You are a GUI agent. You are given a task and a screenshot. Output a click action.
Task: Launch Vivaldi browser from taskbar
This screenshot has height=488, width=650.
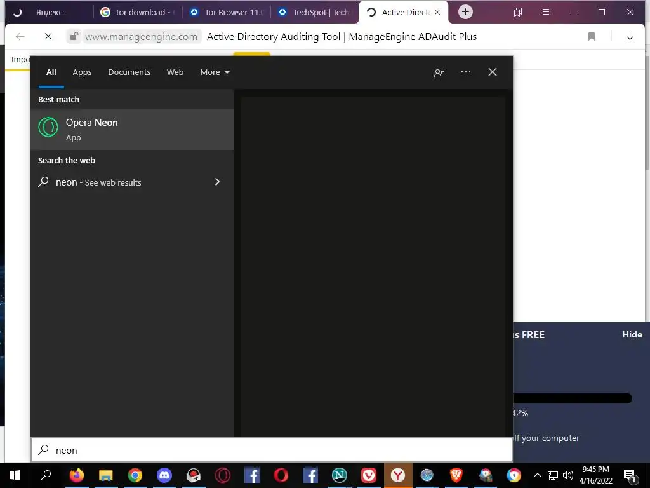coord(369,475)
